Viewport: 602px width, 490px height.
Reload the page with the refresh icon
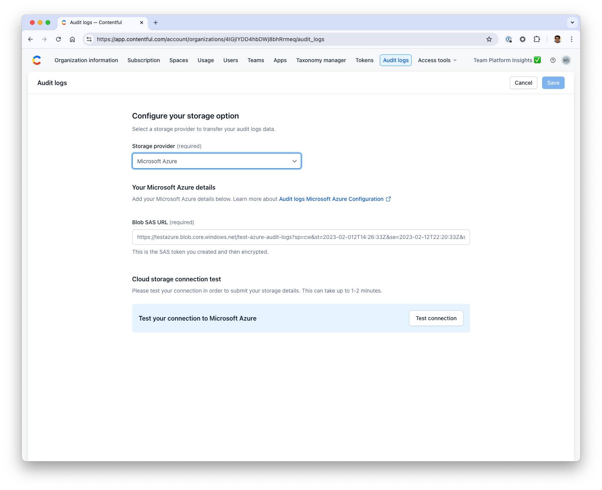[58, 39]
